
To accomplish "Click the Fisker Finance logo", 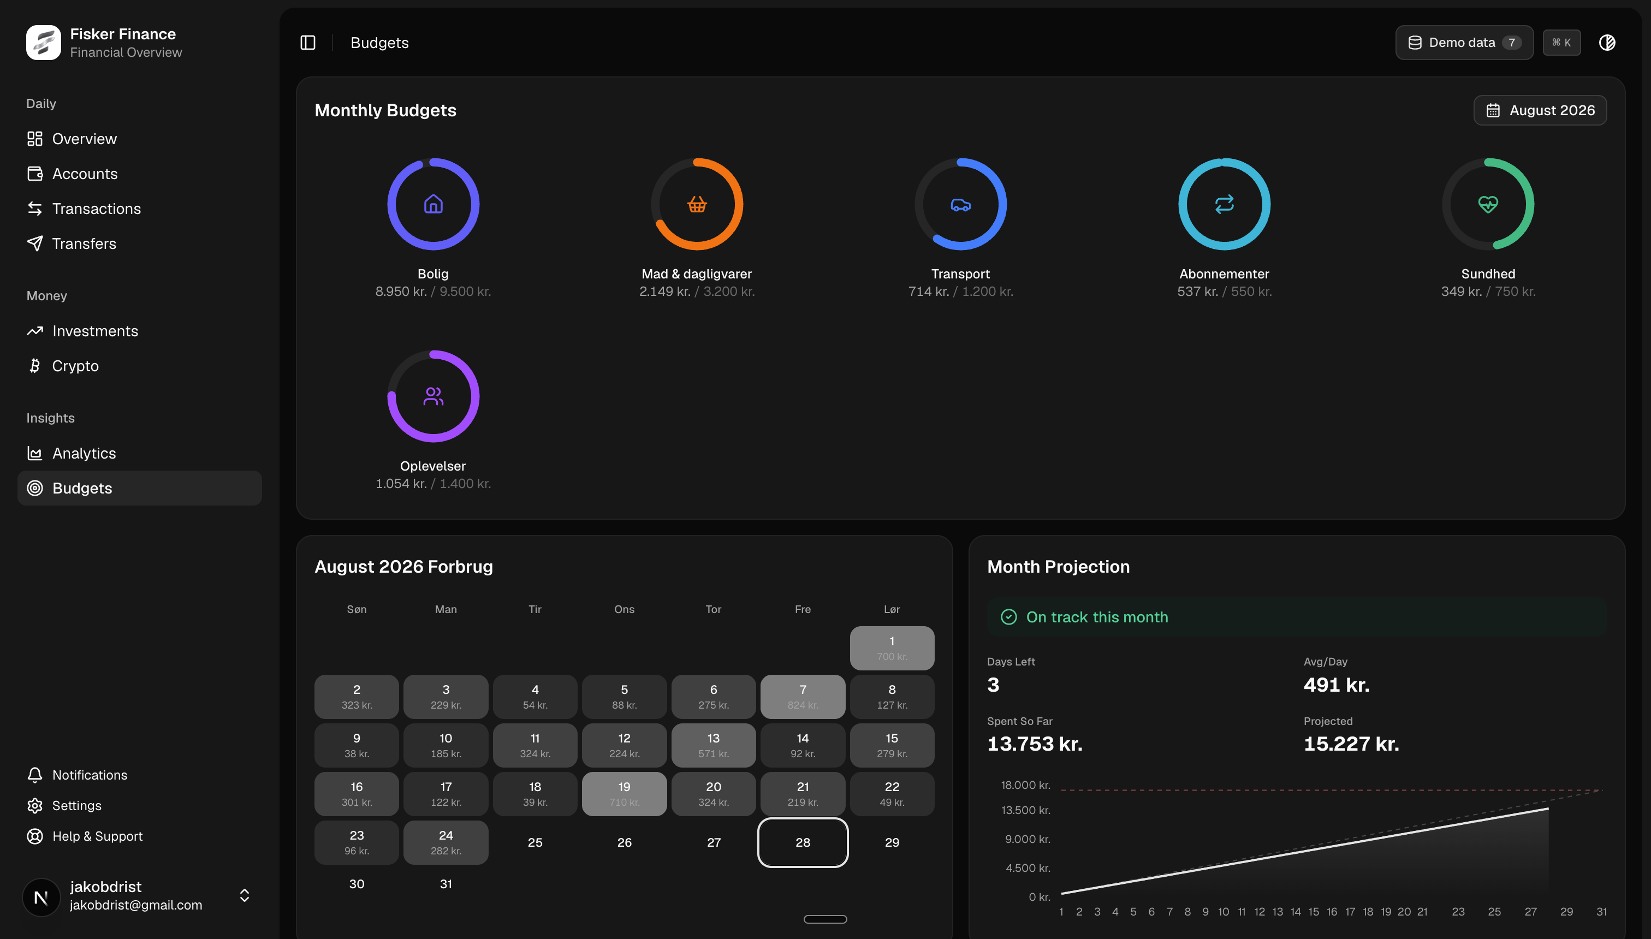I will (43, 43).
